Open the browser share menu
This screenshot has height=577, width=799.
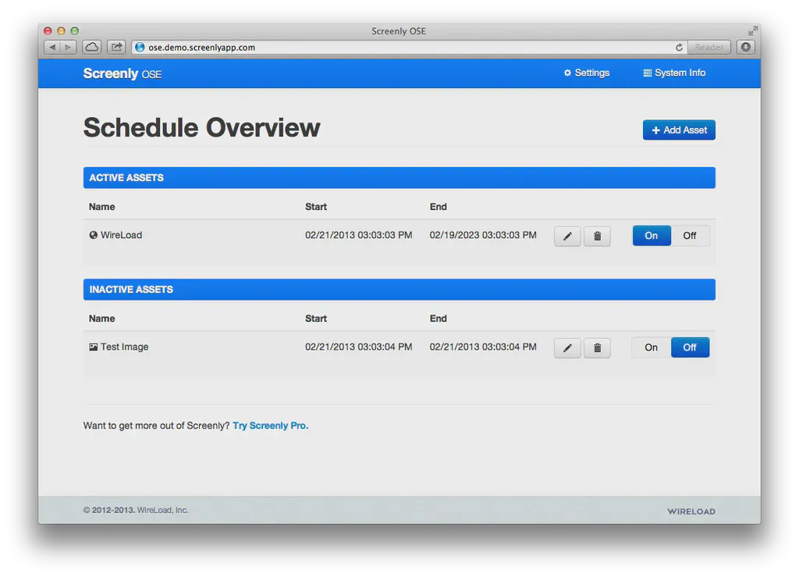click(x=115, y=46)
